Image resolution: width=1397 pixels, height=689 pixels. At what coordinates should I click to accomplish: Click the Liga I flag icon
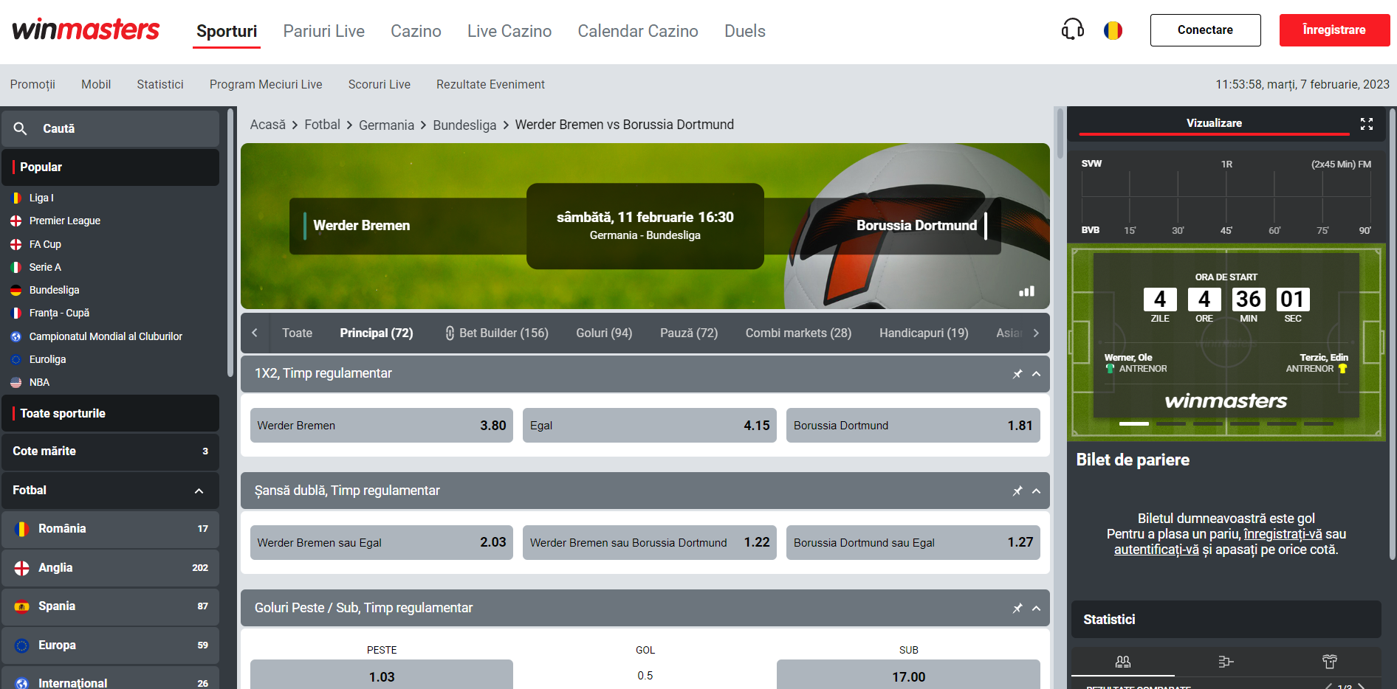tap(16, 198)
